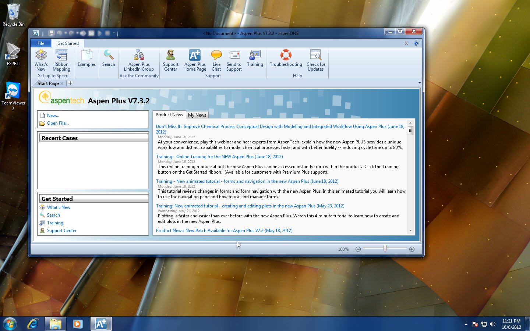Click the 100% zoom level text
The image size is (530, 331).
click(x=343, y=249)
